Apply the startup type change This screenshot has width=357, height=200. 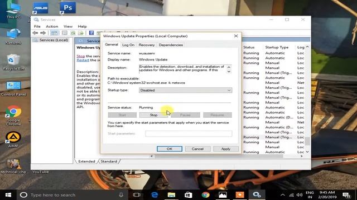tap(225, 149)
